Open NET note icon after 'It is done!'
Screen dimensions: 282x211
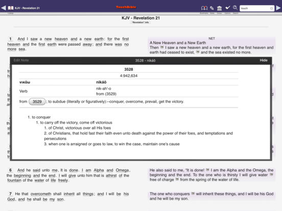(x=207, y=170)
